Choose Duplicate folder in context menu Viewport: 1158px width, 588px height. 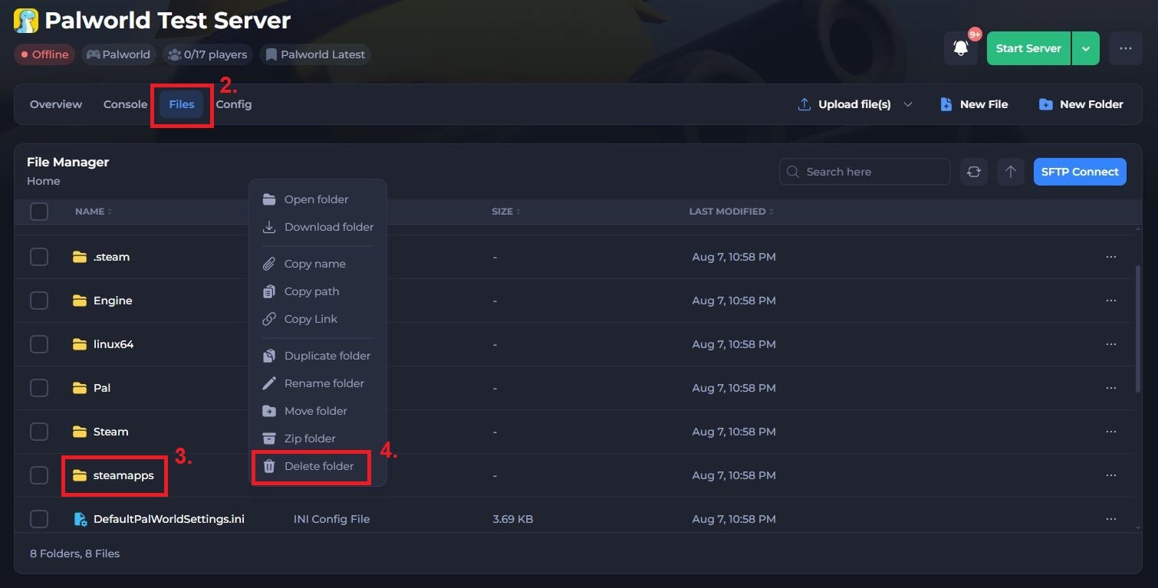click(317, 356)
